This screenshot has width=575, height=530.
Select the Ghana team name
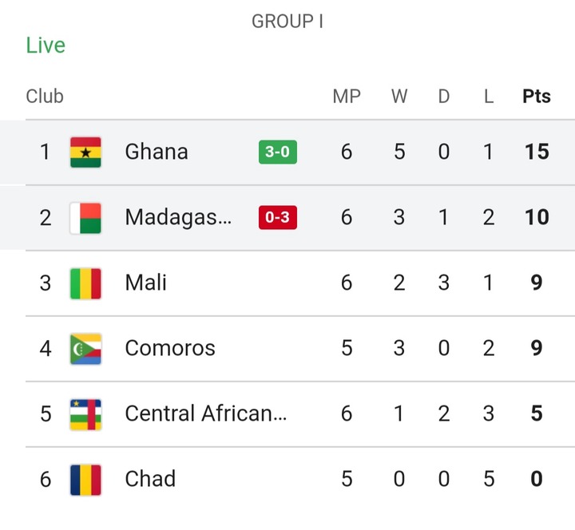(157, 152)
